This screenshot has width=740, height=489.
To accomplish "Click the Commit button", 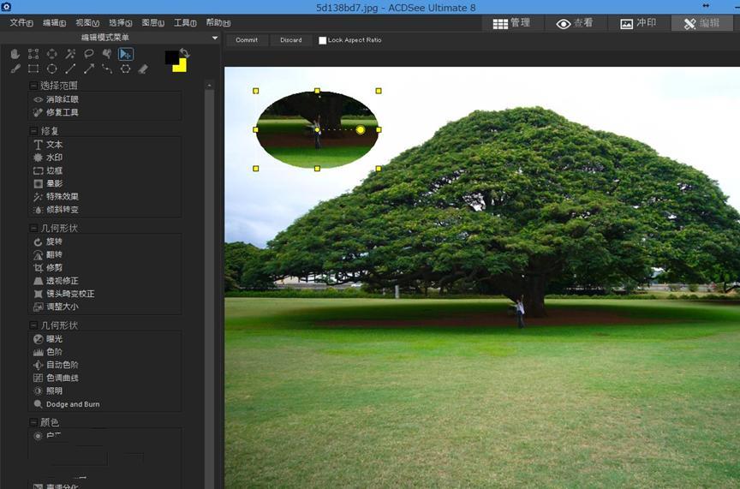I will click(247, 40).
